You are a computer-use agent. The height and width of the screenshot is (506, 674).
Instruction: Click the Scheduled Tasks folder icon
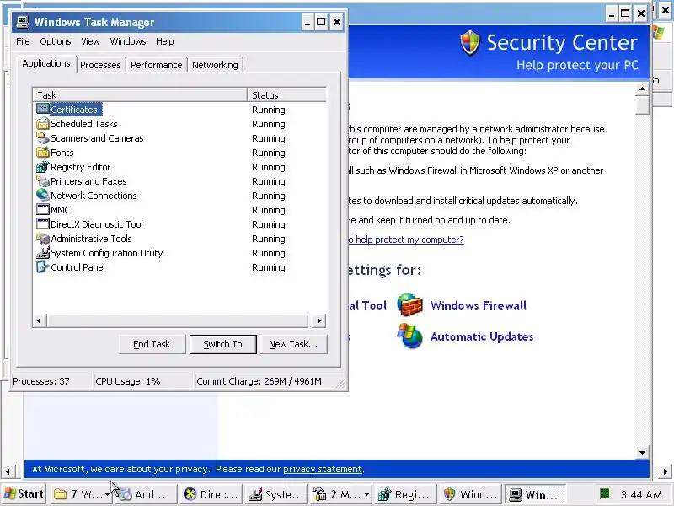[x=43, y=123]
